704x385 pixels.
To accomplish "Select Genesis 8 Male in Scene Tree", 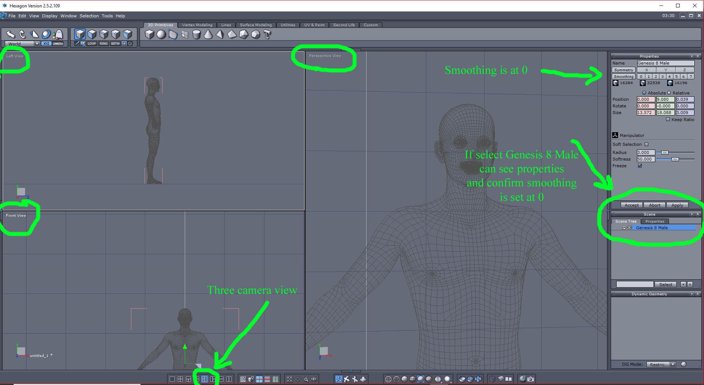I will 665,228.
